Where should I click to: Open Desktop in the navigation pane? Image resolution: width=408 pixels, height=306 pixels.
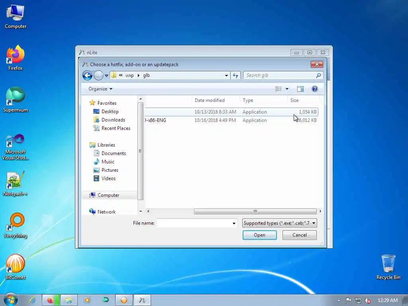click(110, 112)
